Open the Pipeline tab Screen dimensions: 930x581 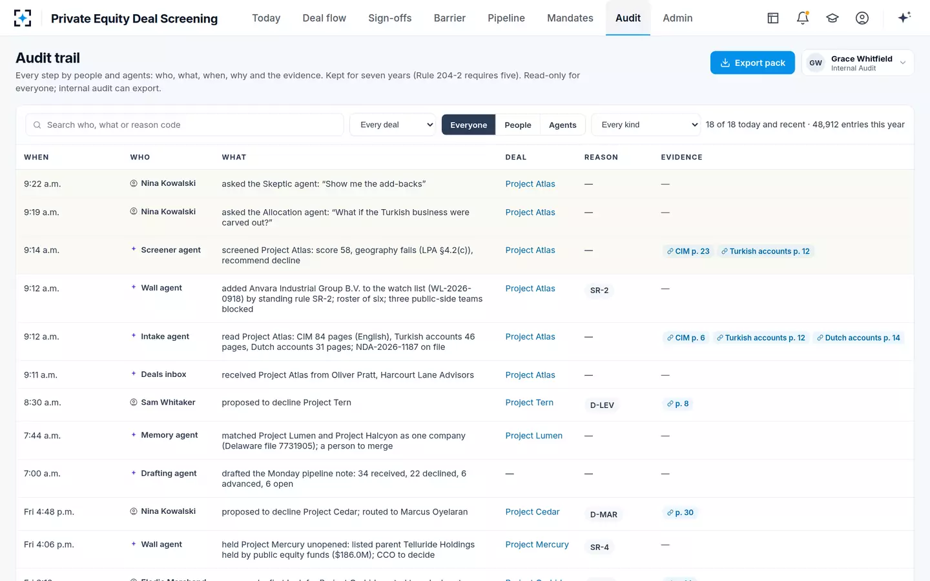point(506,18)
